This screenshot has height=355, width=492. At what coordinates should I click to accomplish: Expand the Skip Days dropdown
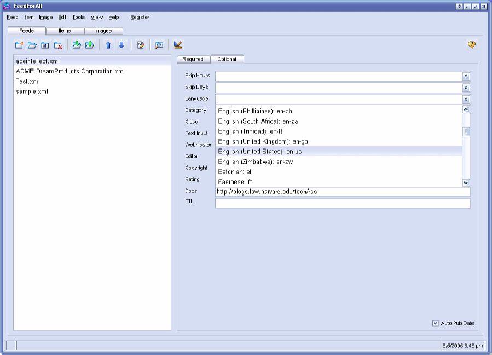click(x=466, y=88)
